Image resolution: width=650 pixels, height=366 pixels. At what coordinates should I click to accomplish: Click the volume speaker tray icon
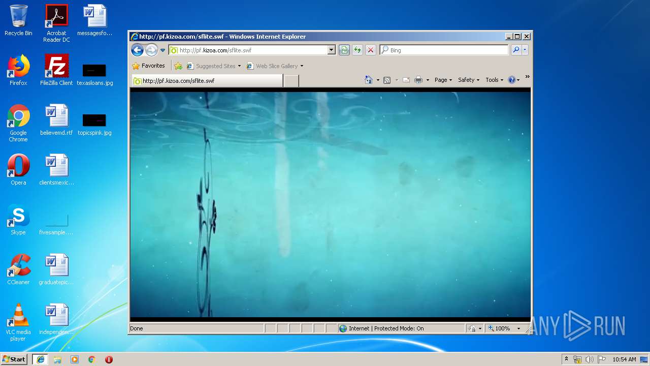coord(589,359)
